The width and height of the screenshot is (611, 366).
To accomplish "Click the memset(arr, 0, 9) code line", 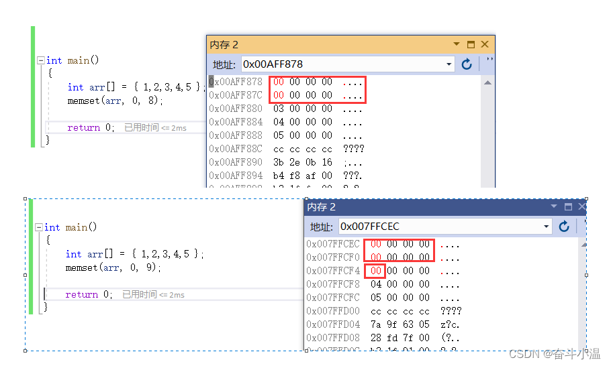I will (113, 267).
